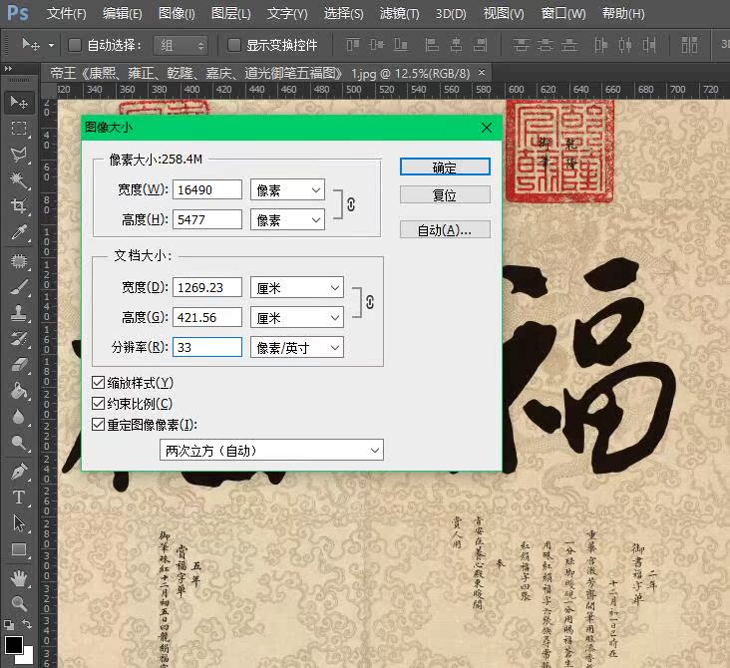Open the 图像(I) menu

(177, 14)
